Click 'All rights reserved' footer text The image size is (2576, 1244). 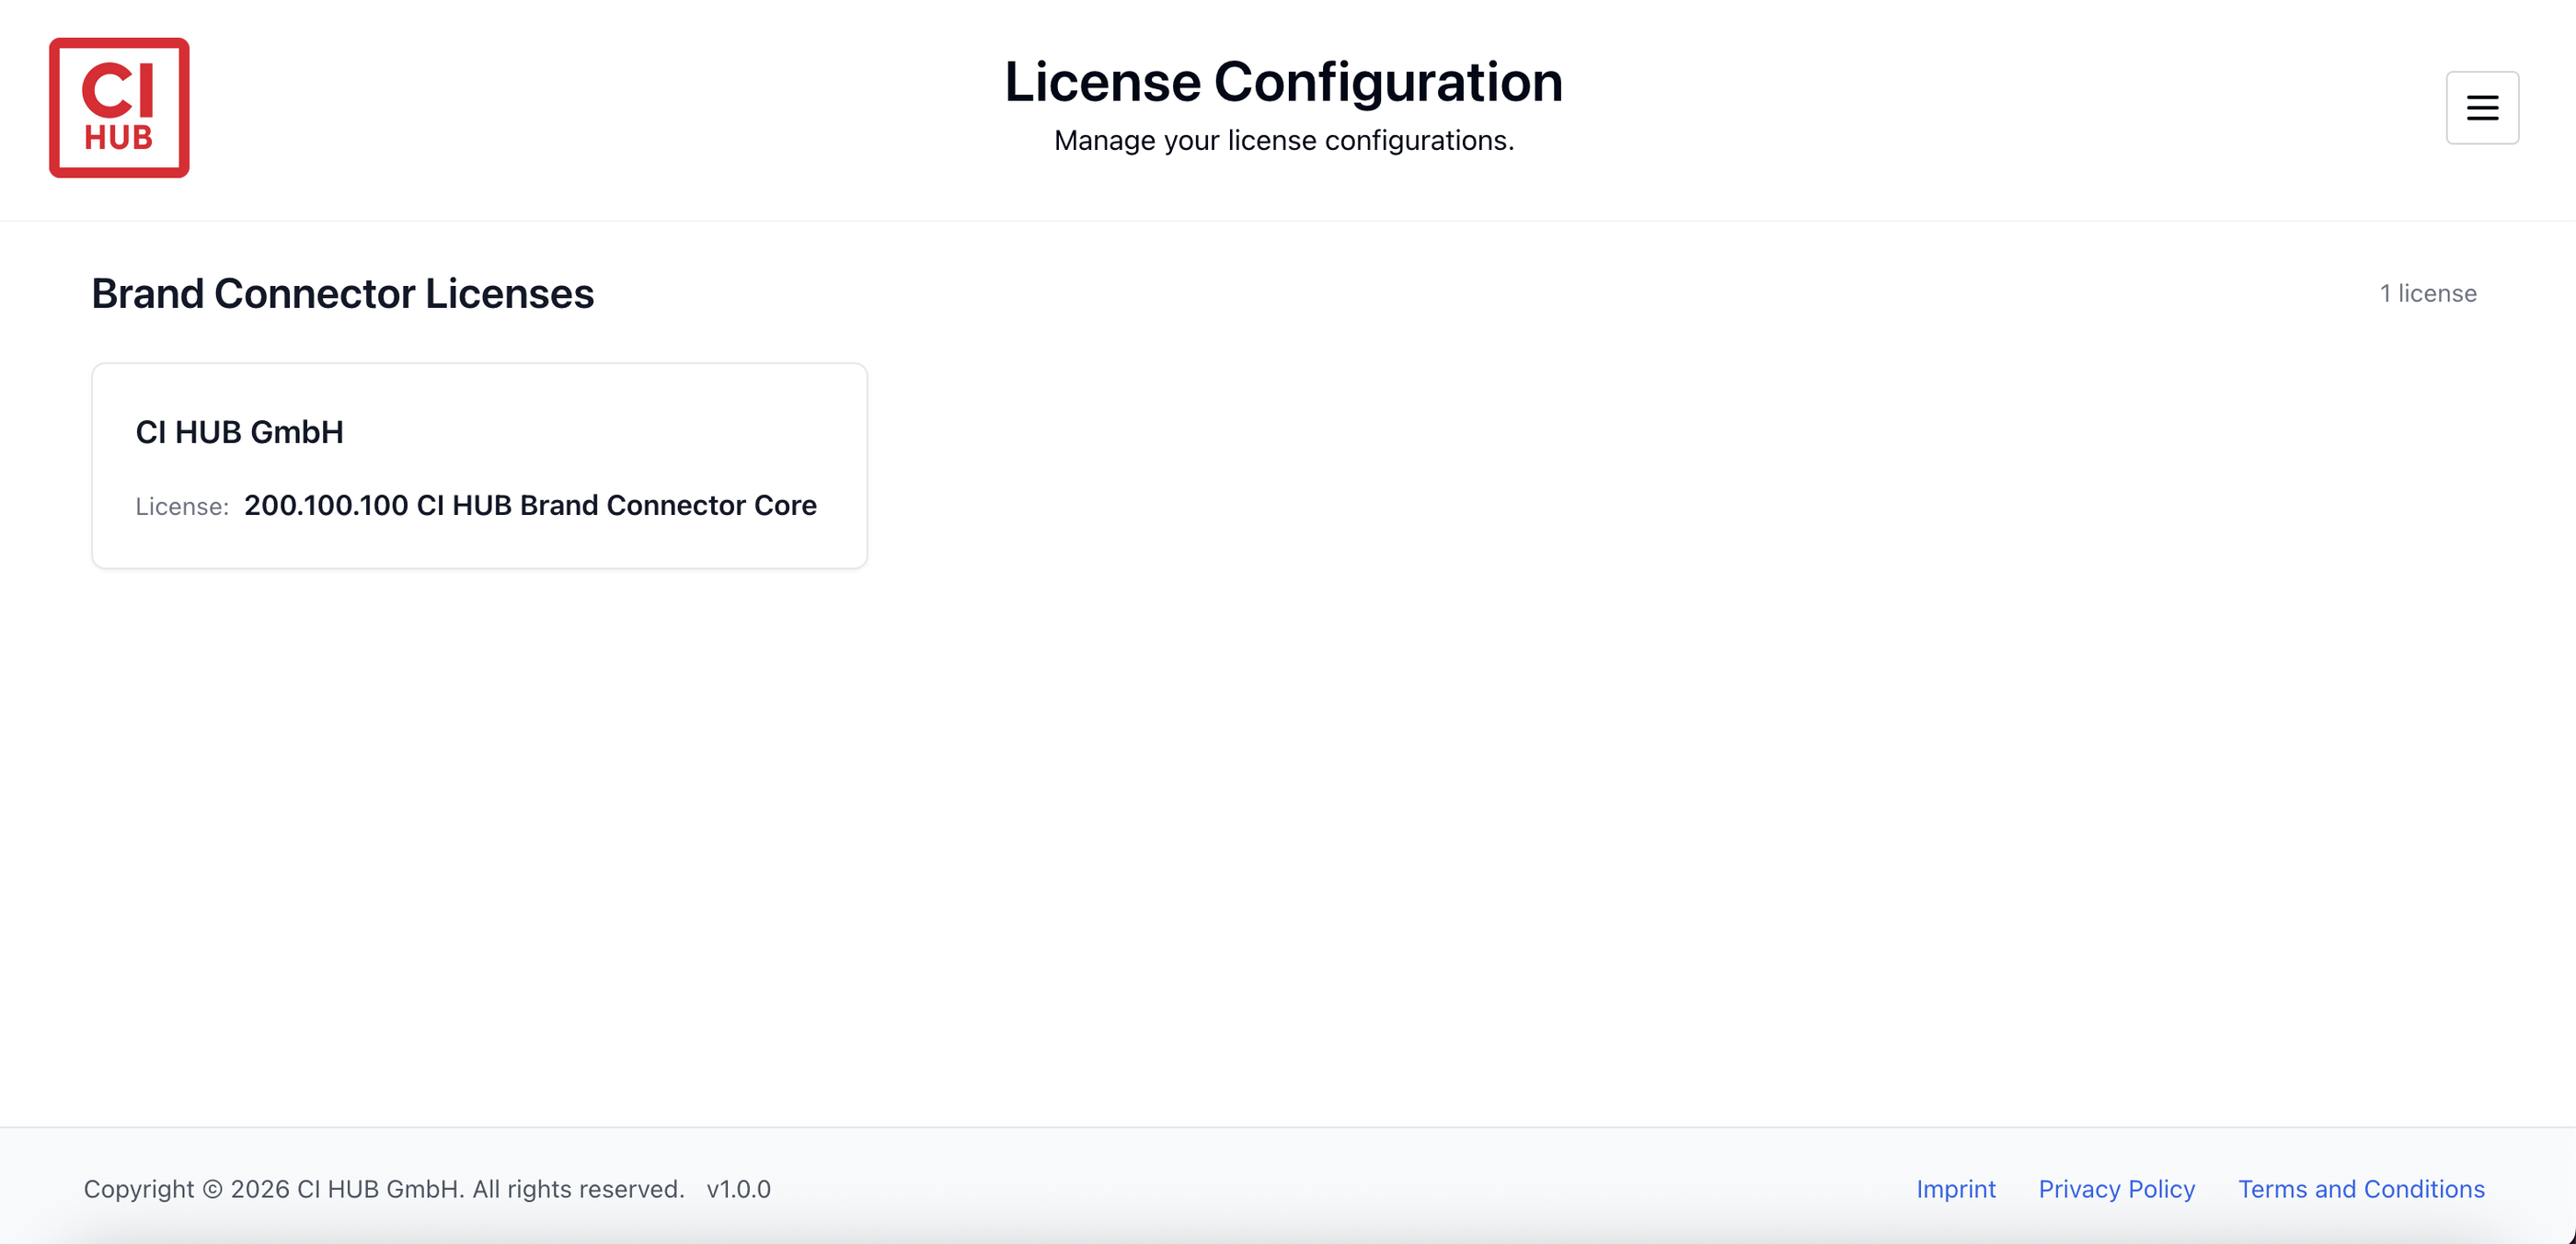pos(577,1188)
